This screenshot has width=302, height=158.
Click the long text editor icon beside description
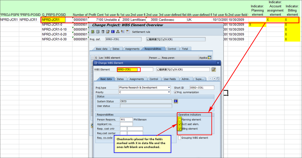214,70
